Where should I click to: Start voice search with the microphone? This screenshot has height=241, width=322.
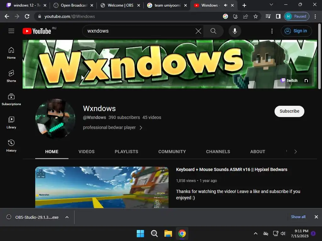(235, 31)
